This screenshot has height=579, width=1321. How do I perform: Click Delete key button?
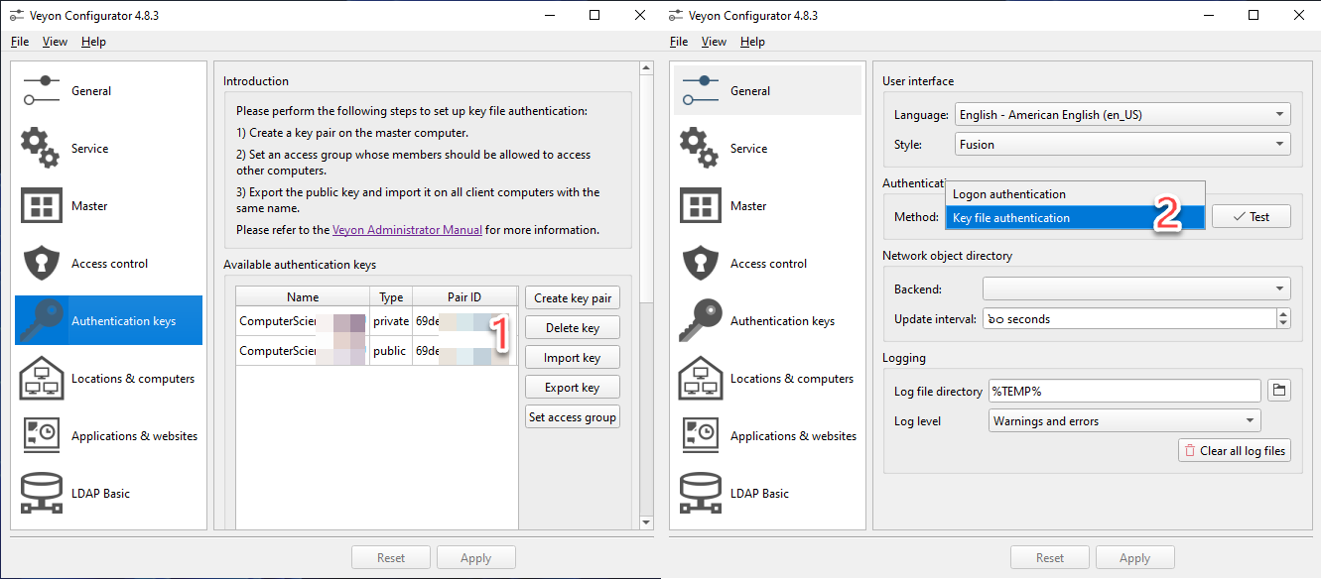(x=573, y=327)
